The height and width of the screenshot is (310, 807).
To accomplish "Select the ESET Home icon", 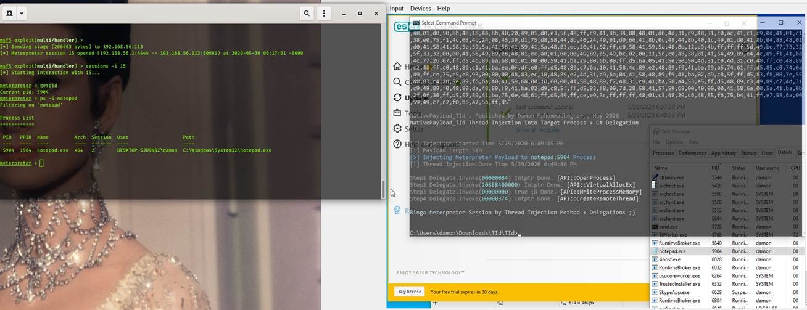I will 397,67.
